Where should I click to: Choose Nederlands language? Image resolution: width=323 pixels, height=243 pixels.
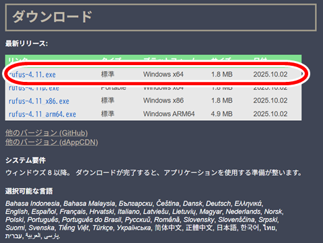(x=243, y=211)
